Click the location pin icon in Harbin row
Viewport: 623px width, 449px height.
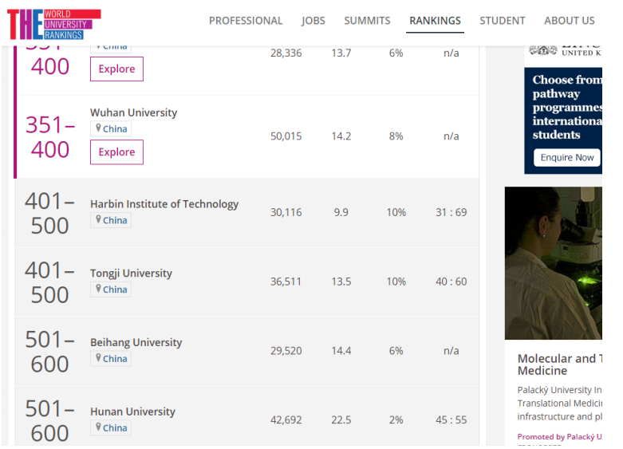(98, 219)
